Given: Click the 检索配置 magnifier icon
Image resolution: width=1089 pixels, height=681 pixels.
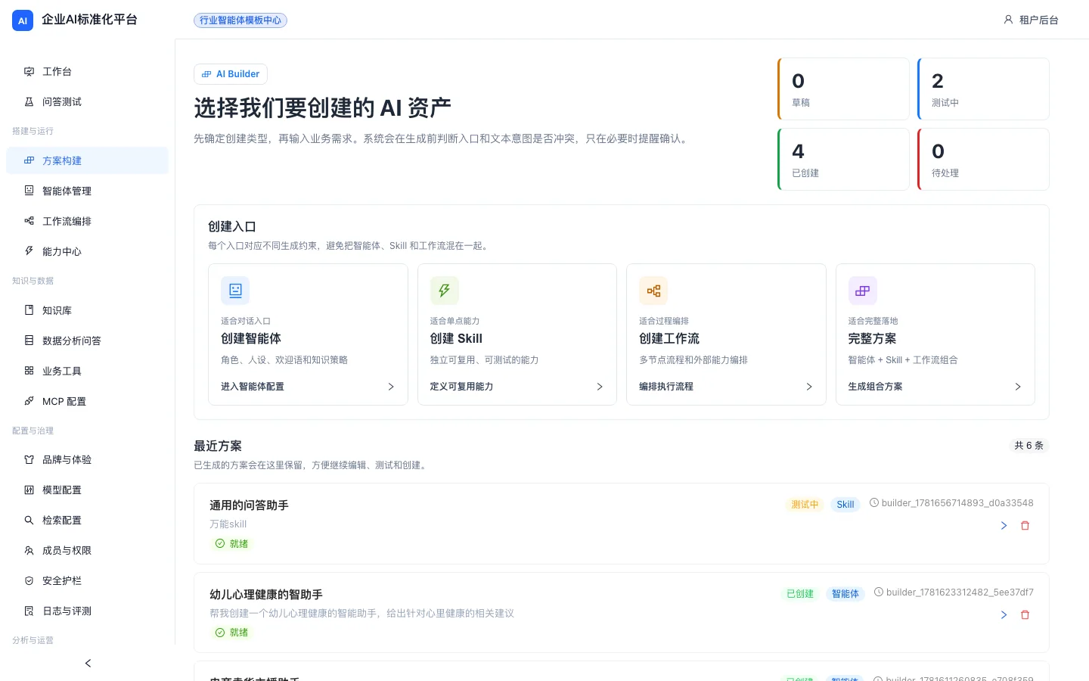Looking at the screenshot, I should [29, 520].
